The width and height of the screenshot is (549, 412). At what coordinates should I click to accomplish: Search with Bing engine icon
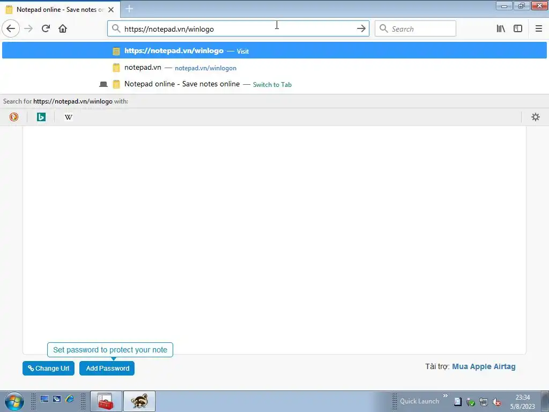41,117
